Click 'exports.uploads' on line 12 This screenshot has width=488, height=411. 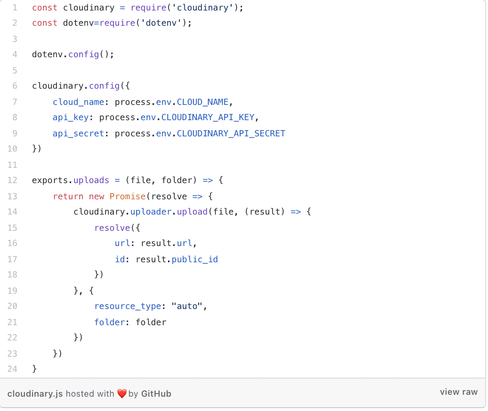71,180
